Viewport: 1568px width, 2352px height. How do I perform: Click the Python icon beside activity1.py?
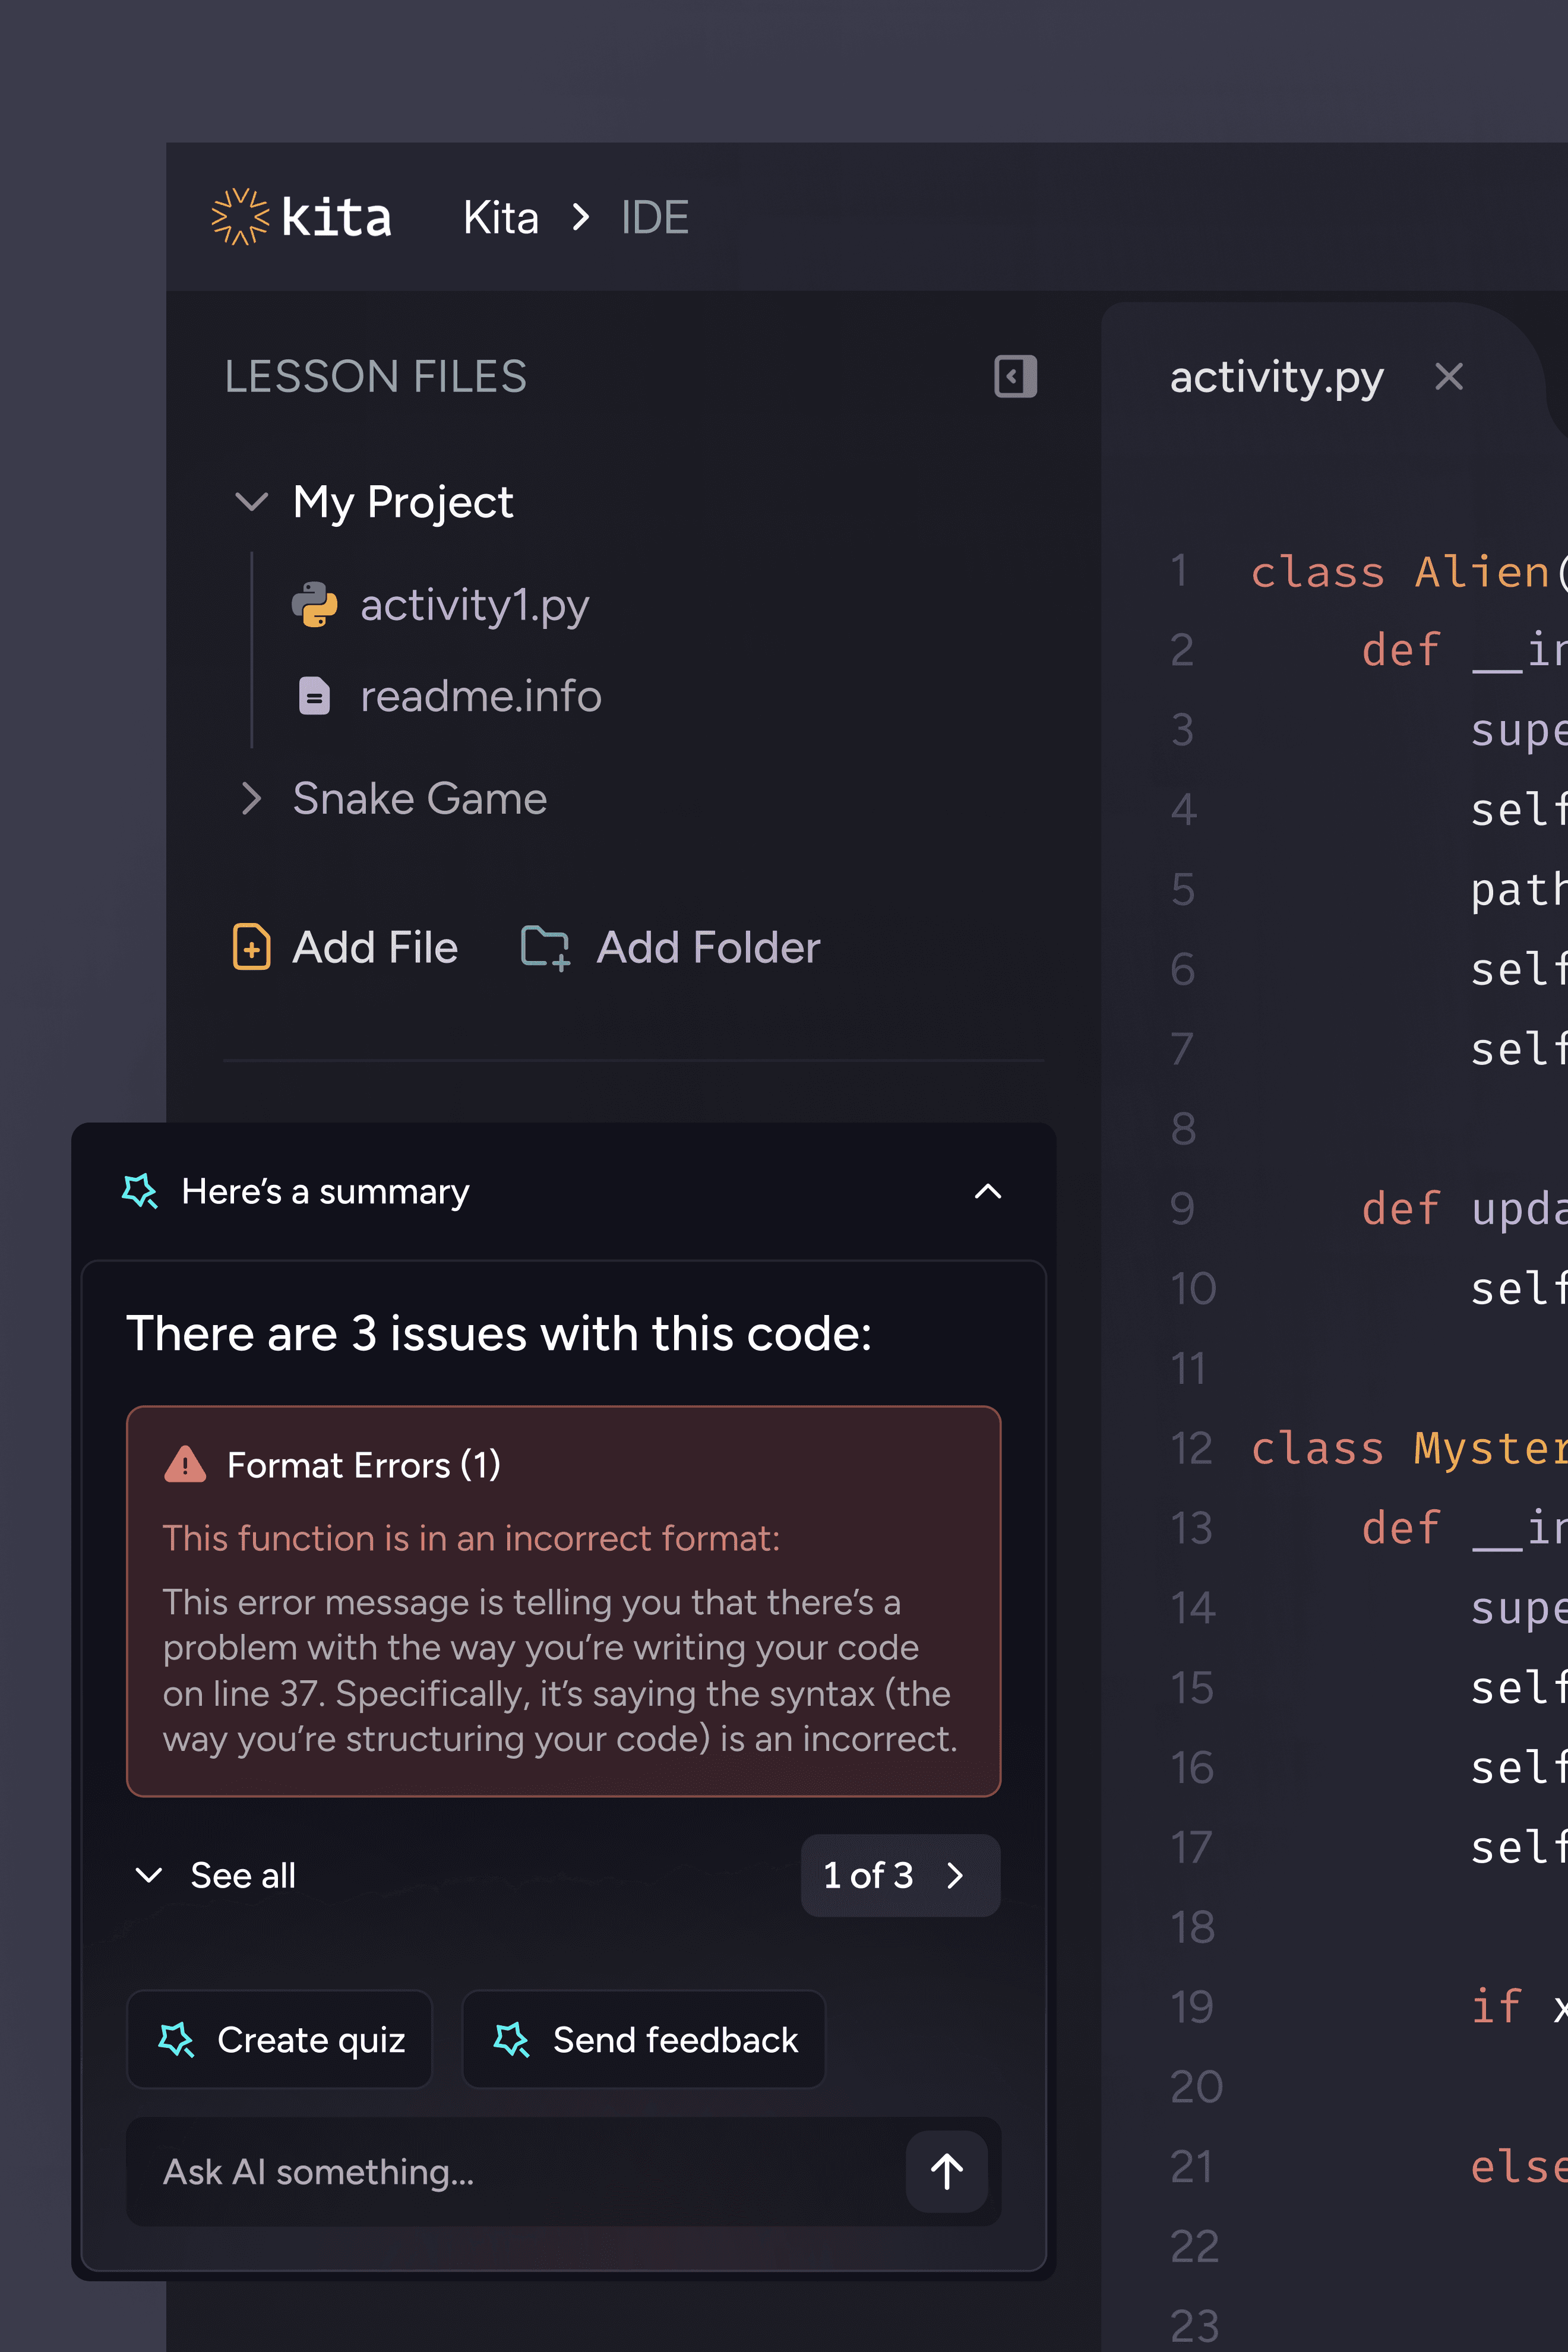point(314,605)
